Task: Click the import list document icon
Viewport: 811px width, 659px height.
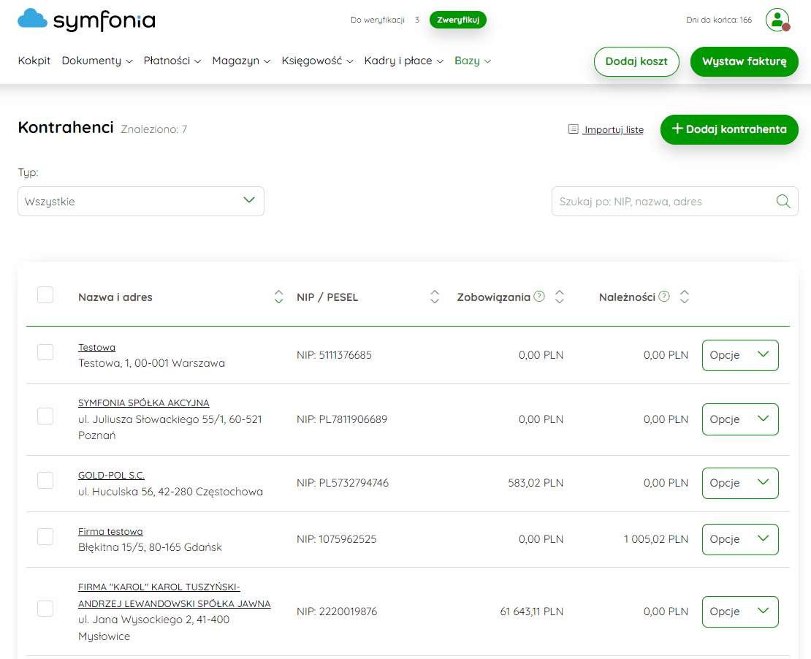Action: 573,129
